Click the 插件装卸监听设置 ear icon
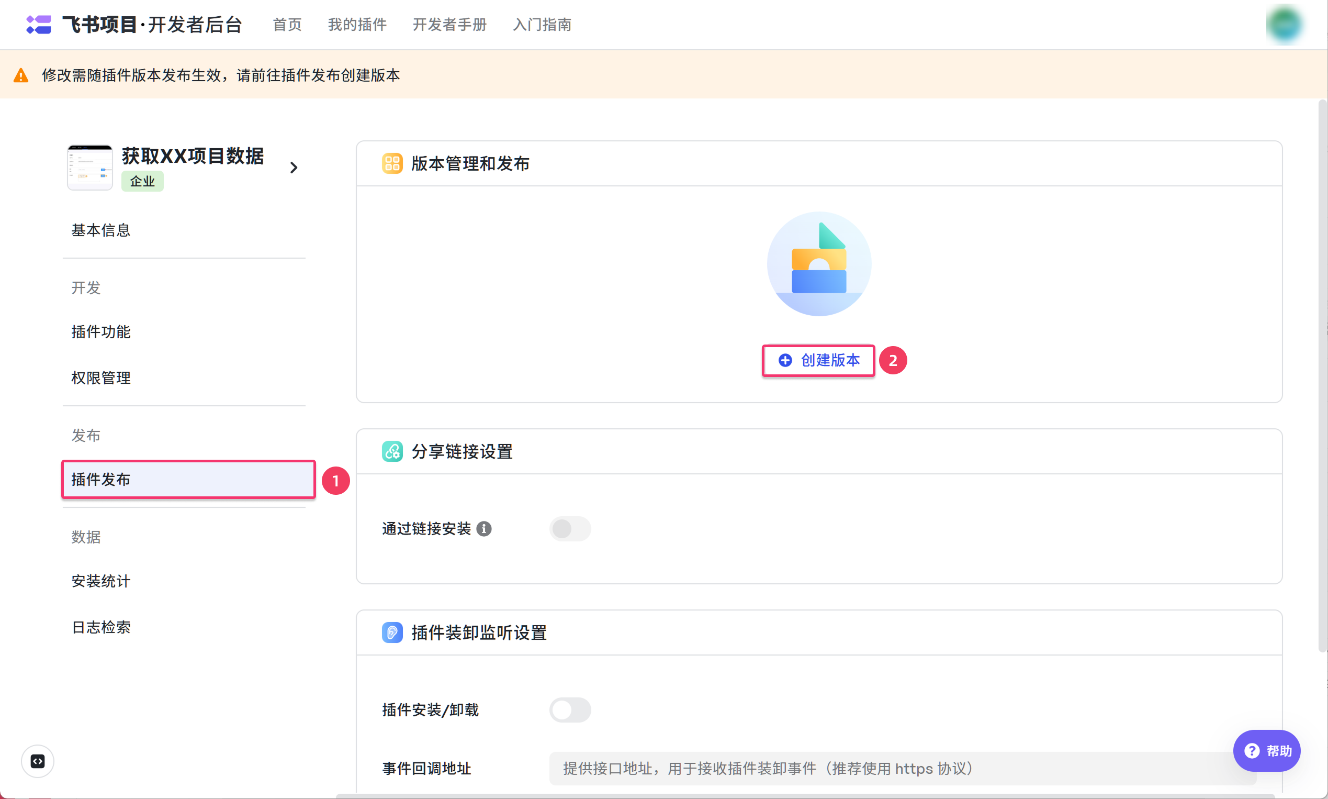This screenshot has height=799, width=1328. point(392,632)
